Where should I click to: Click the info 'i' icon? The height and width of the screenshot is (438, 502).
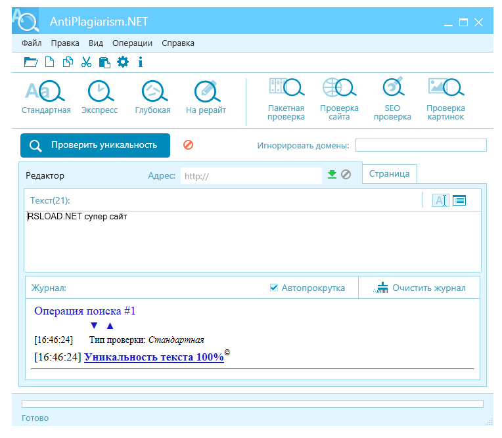(140, 62)
